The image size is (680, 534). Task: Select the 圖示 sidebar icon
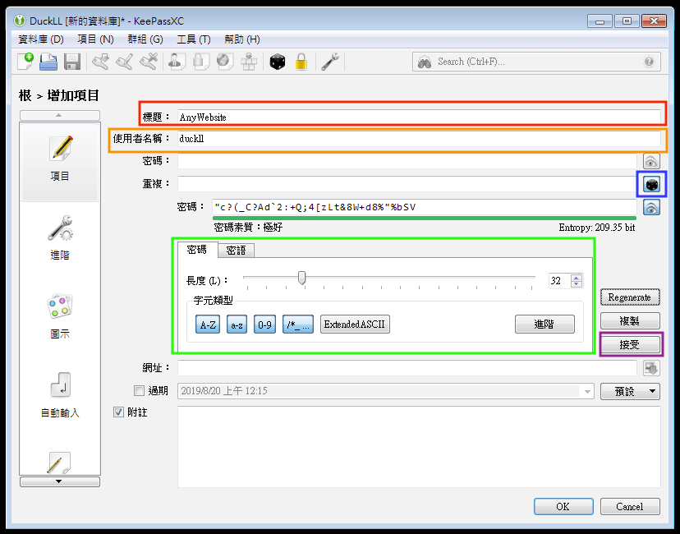(60, 315)
